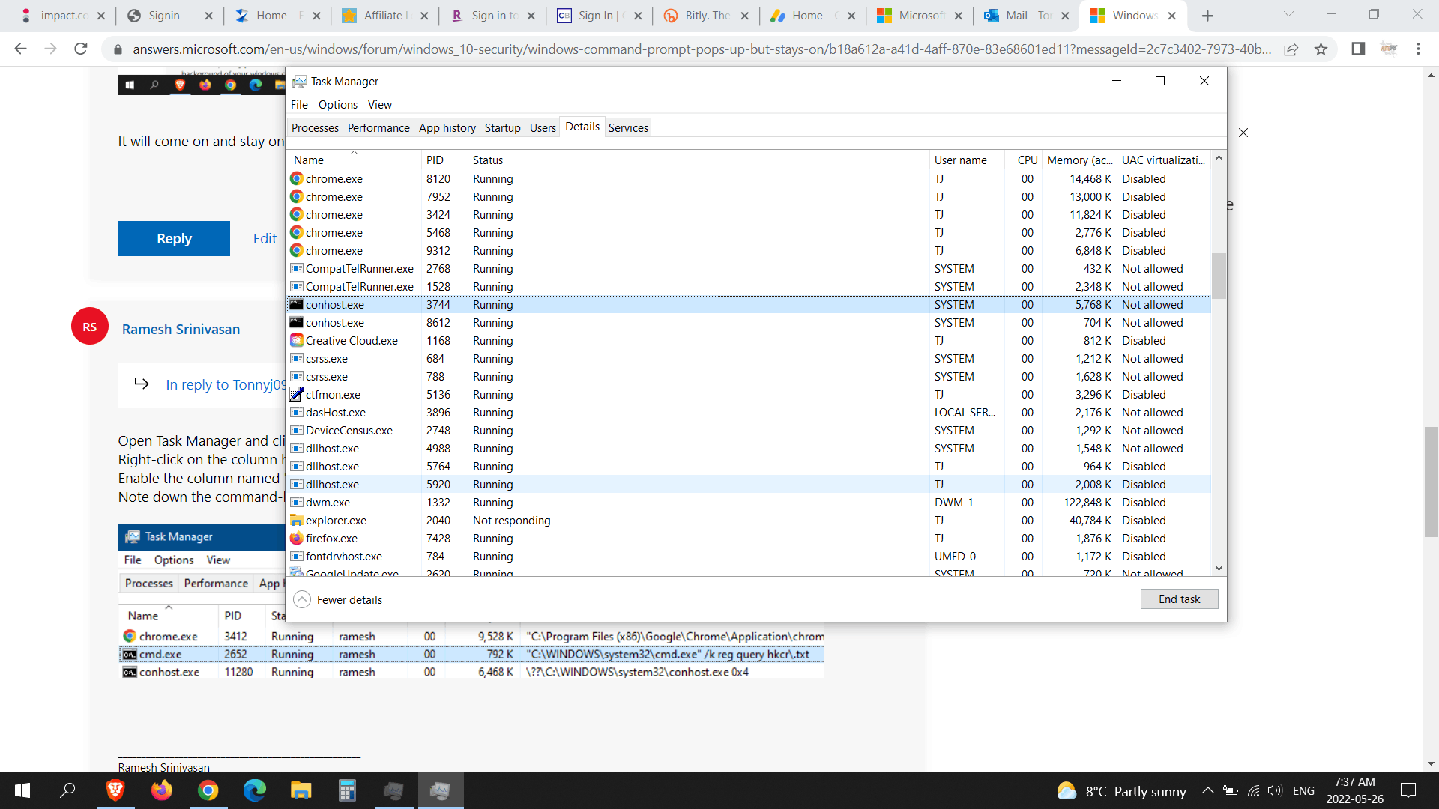Open Ramesh Srinivasan profile link
Viewport: 1439px width, 809px height.
coord(181,330)
